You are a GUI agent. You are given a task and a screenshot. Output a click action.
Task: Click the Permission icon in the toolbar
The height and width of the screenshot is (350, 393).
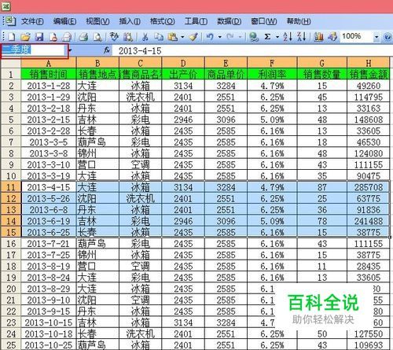tap(53, 37)
